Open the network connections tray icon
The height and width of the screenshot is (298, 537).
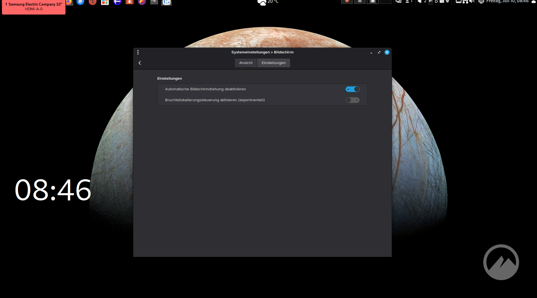465,2
